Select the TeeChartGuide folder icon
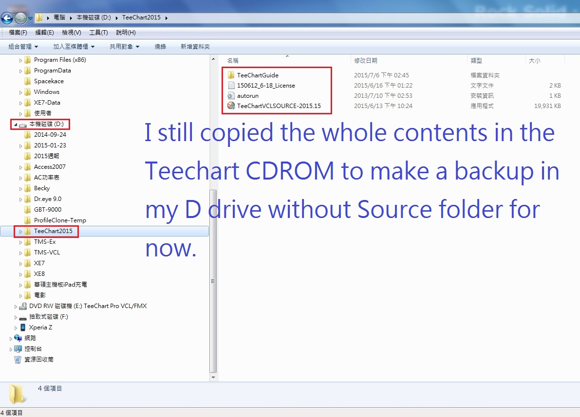Screen dimensions: 580x417 (231, 75)
